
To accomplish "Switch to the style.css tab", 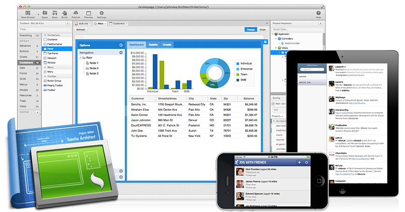I will click(x=83, y=23).
